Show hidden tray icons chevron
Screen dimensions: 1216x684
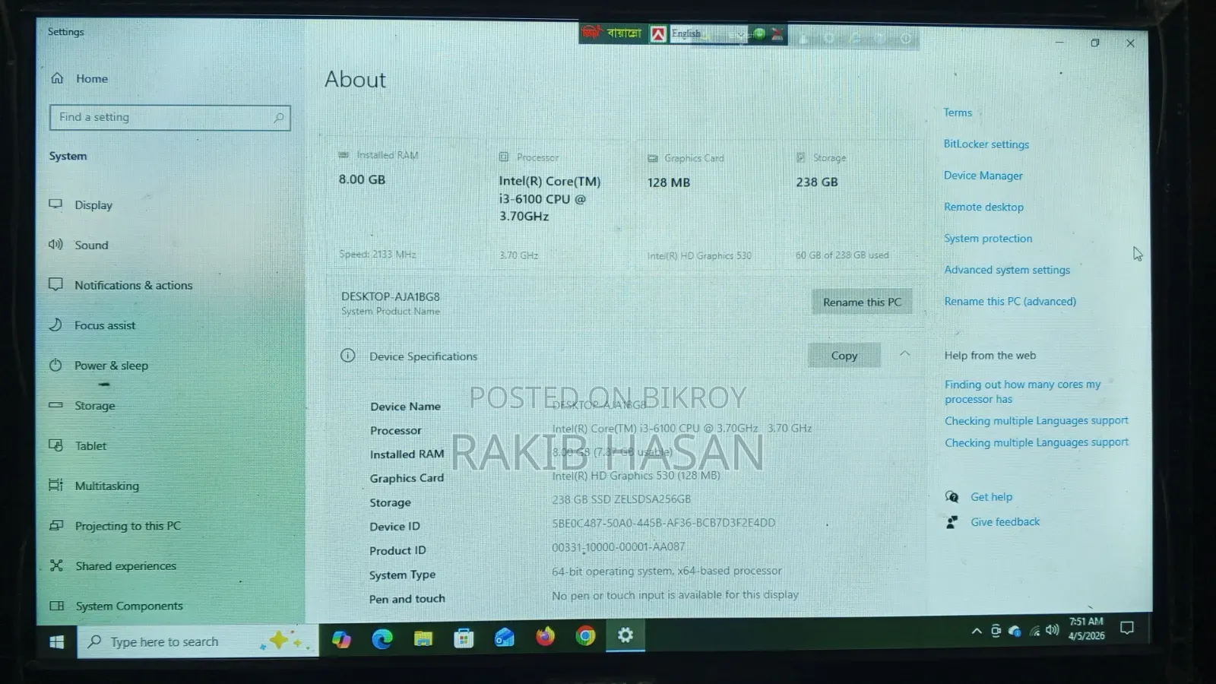point(977,631)
